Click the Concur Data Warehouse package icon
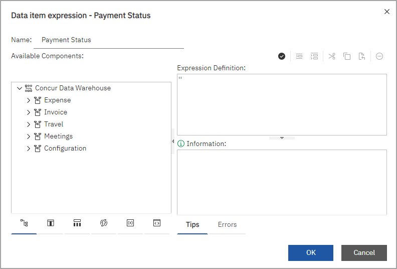 [29, 88]
